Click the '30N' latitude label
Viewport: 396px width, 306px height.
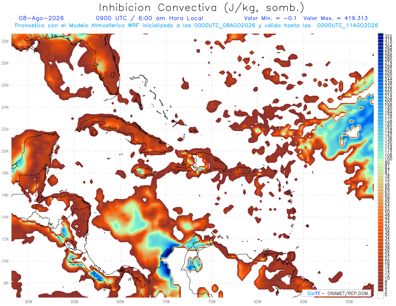click(x=5, y=41)
